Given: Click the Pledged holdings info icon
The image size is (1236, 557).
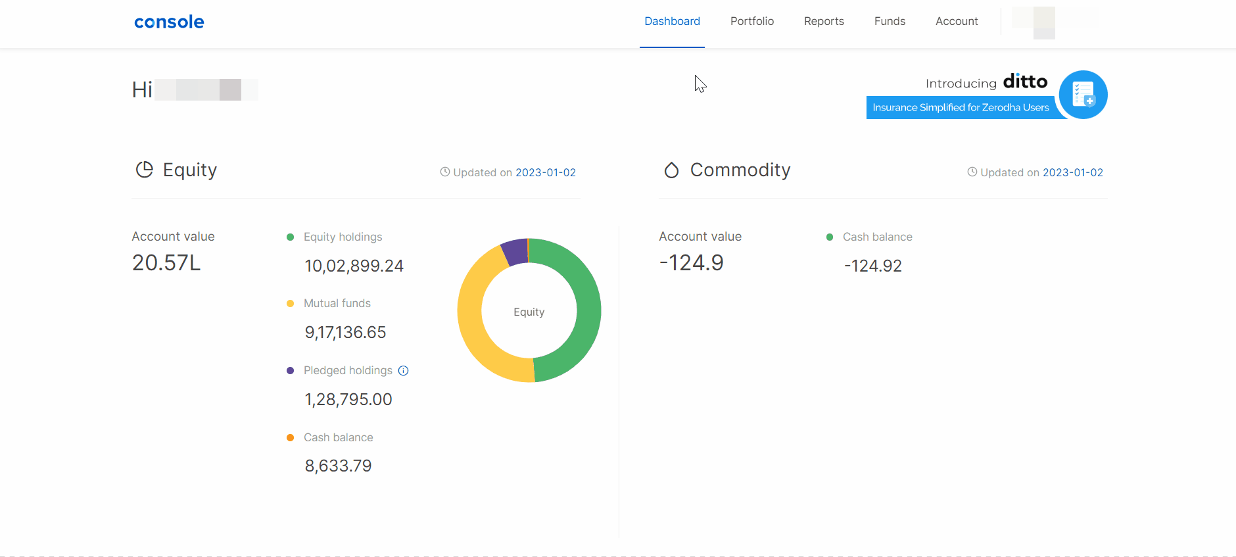Looking at the screenshot, I should [x=404, y=371].
